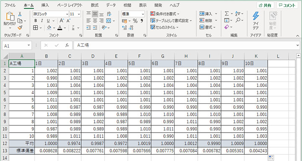Click the Copy icon
302x161 pixels.
(x=20, y=21)
